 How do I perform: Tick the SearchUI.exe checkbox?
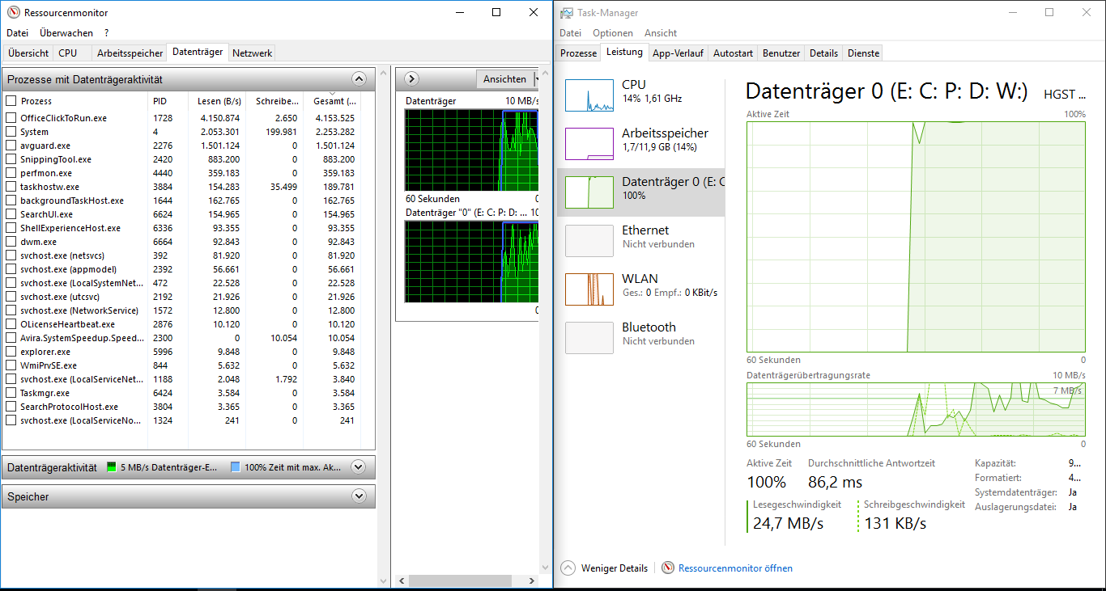coord(11,214)
